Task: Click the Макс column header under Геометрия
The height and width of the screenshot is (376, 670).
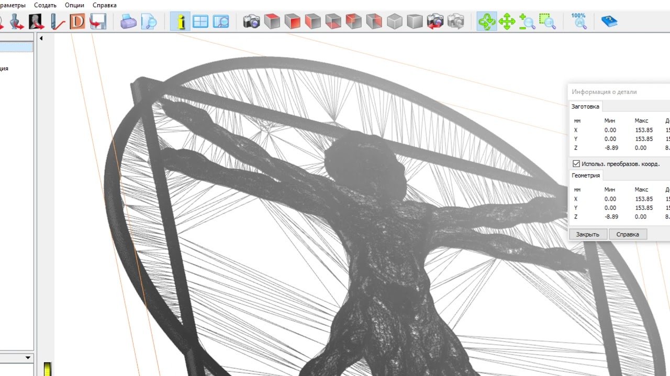Action: pyautogui.click(x=641, y=190)
